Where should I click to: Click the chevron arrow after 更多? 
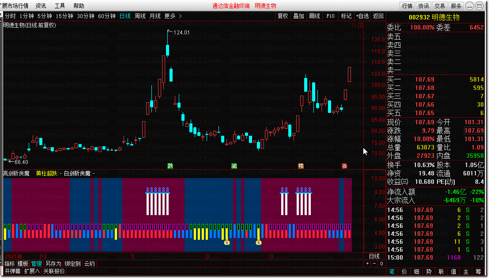point(180,16)
